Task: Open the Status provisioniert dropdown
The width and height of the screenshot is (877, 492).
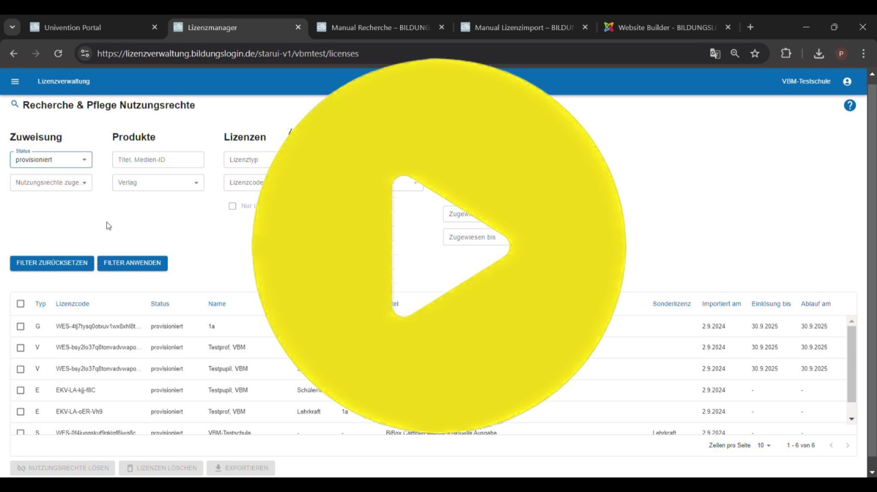Action: (51, 160)
